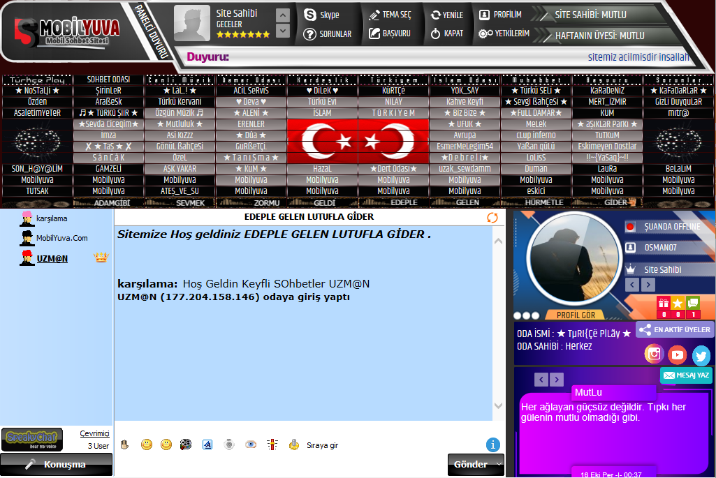Click the orange refresh icon in room header

492,218
